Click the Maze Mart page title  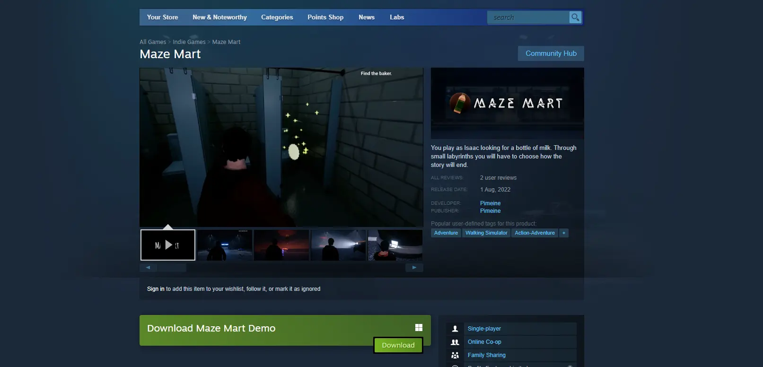tap(170, 54)
